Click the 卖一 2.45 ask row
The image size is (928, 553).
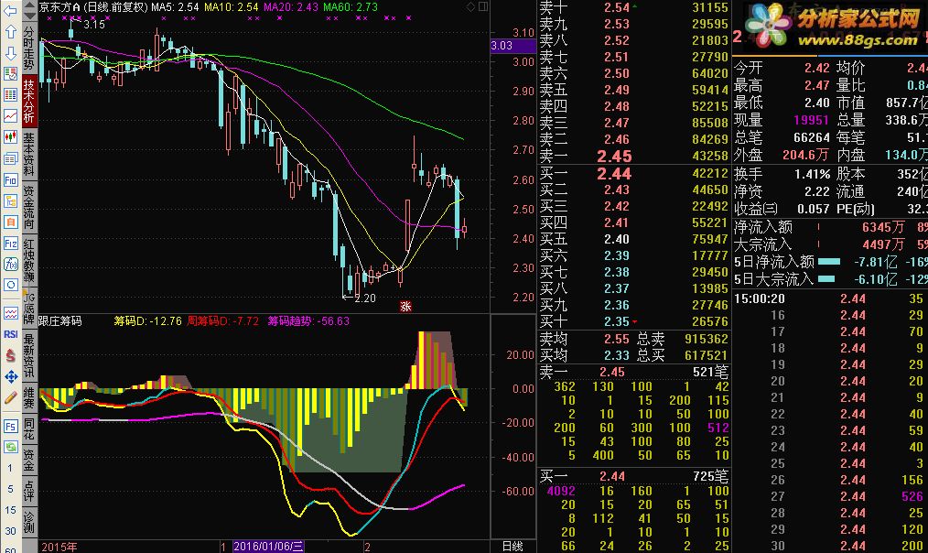click(x=634, y=157)
